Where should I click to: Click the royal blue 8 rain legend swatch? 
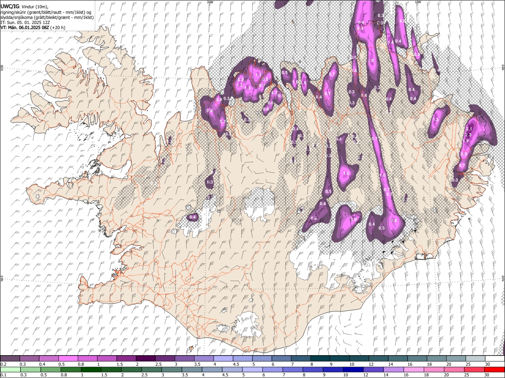coord(313,369)
